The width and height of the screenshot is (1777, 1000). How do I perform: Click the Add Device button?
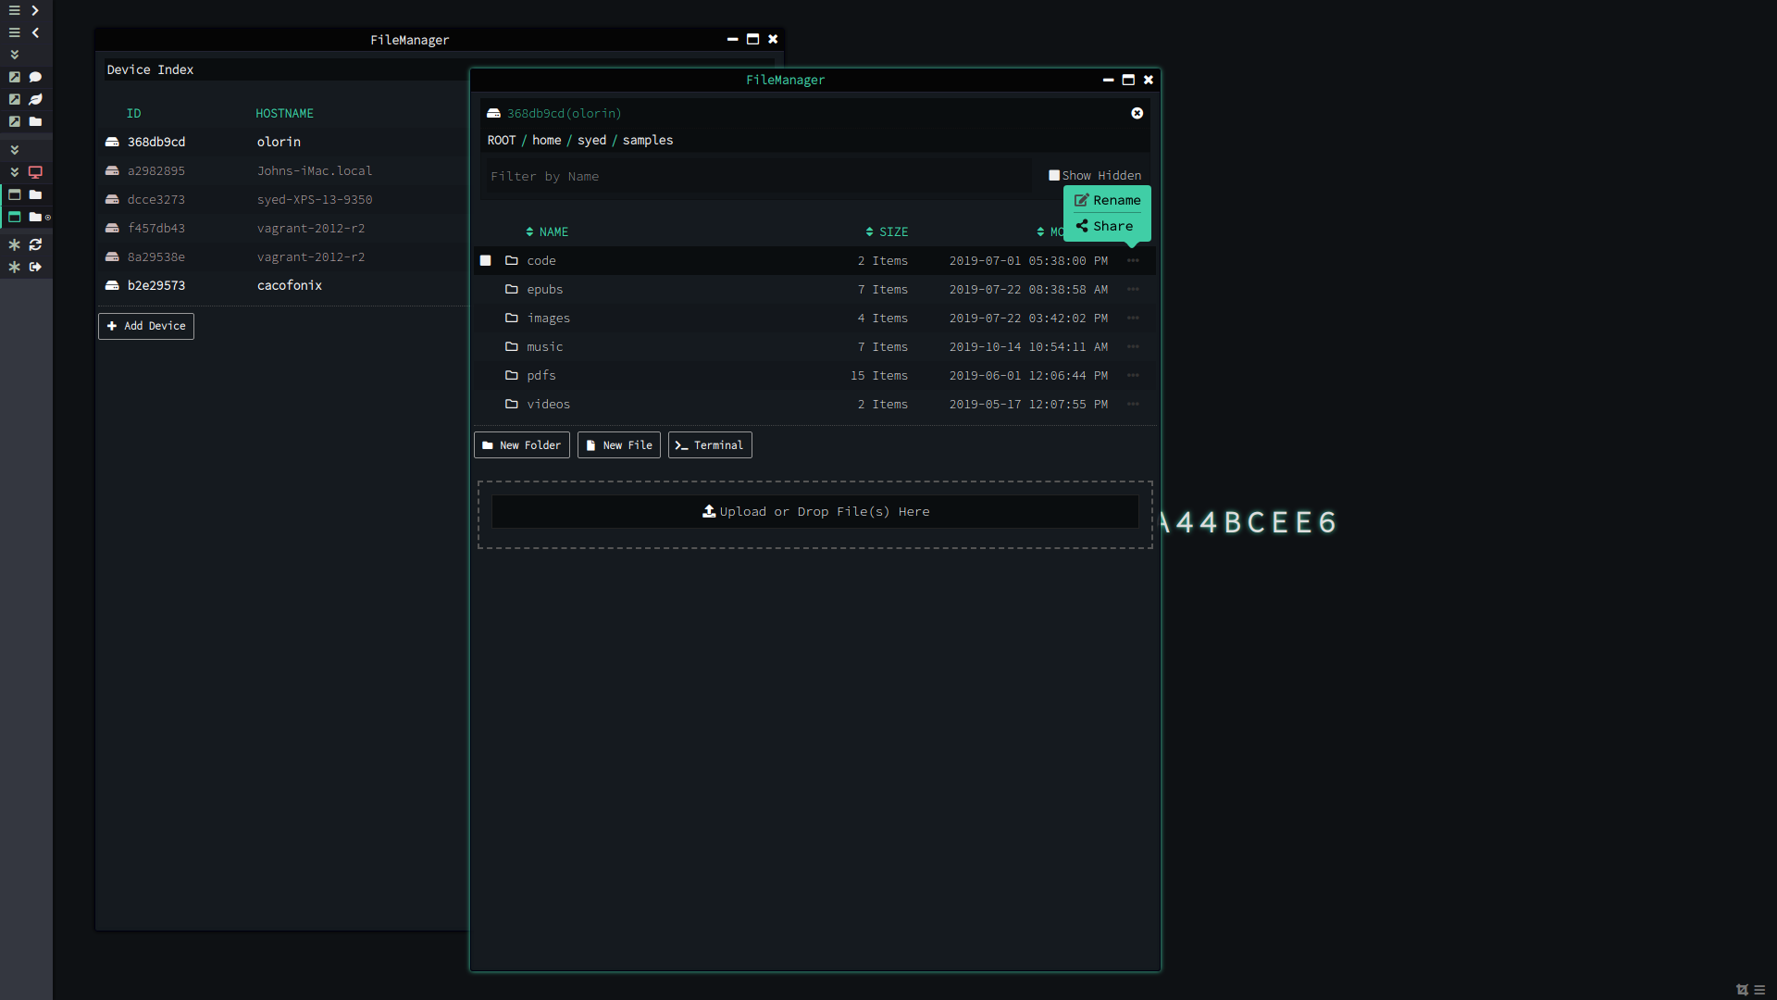click(x=146, y=326)
